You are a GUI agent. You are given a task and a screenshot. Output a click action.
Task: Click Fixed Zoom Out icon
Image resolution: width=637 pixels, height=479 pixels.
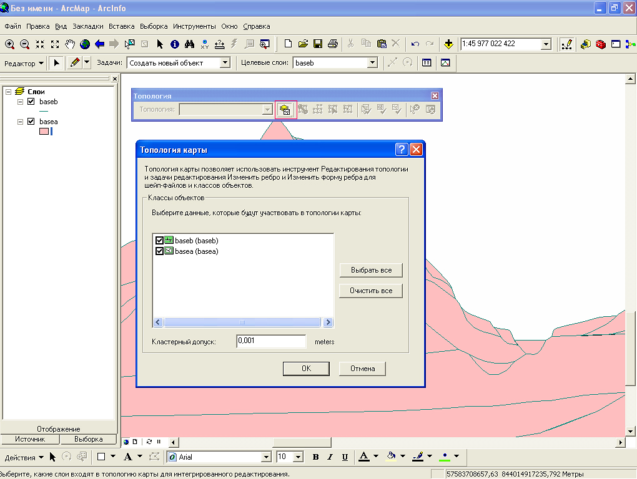click(55, 44)
